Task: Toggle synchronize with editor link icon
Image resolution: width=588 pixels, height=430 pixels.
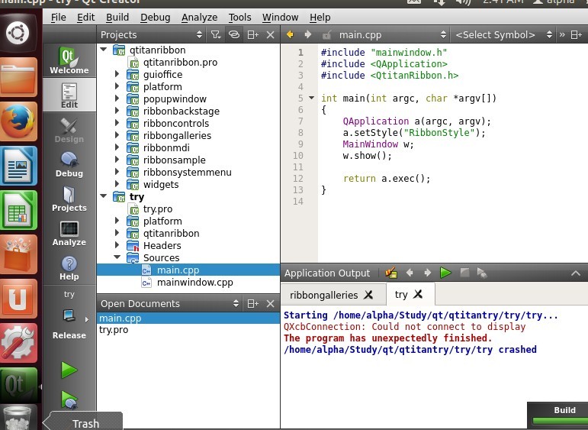Action: (234, 34)
